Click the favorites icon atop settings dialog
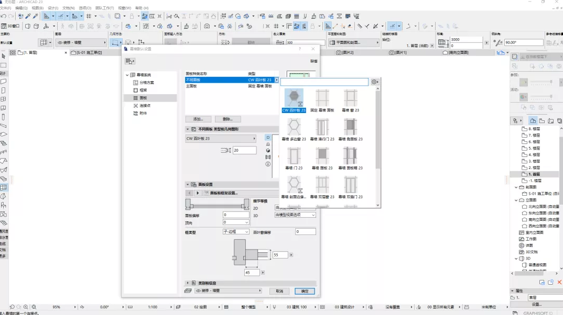This screenshot has width=563, height=315. point(129,61)
